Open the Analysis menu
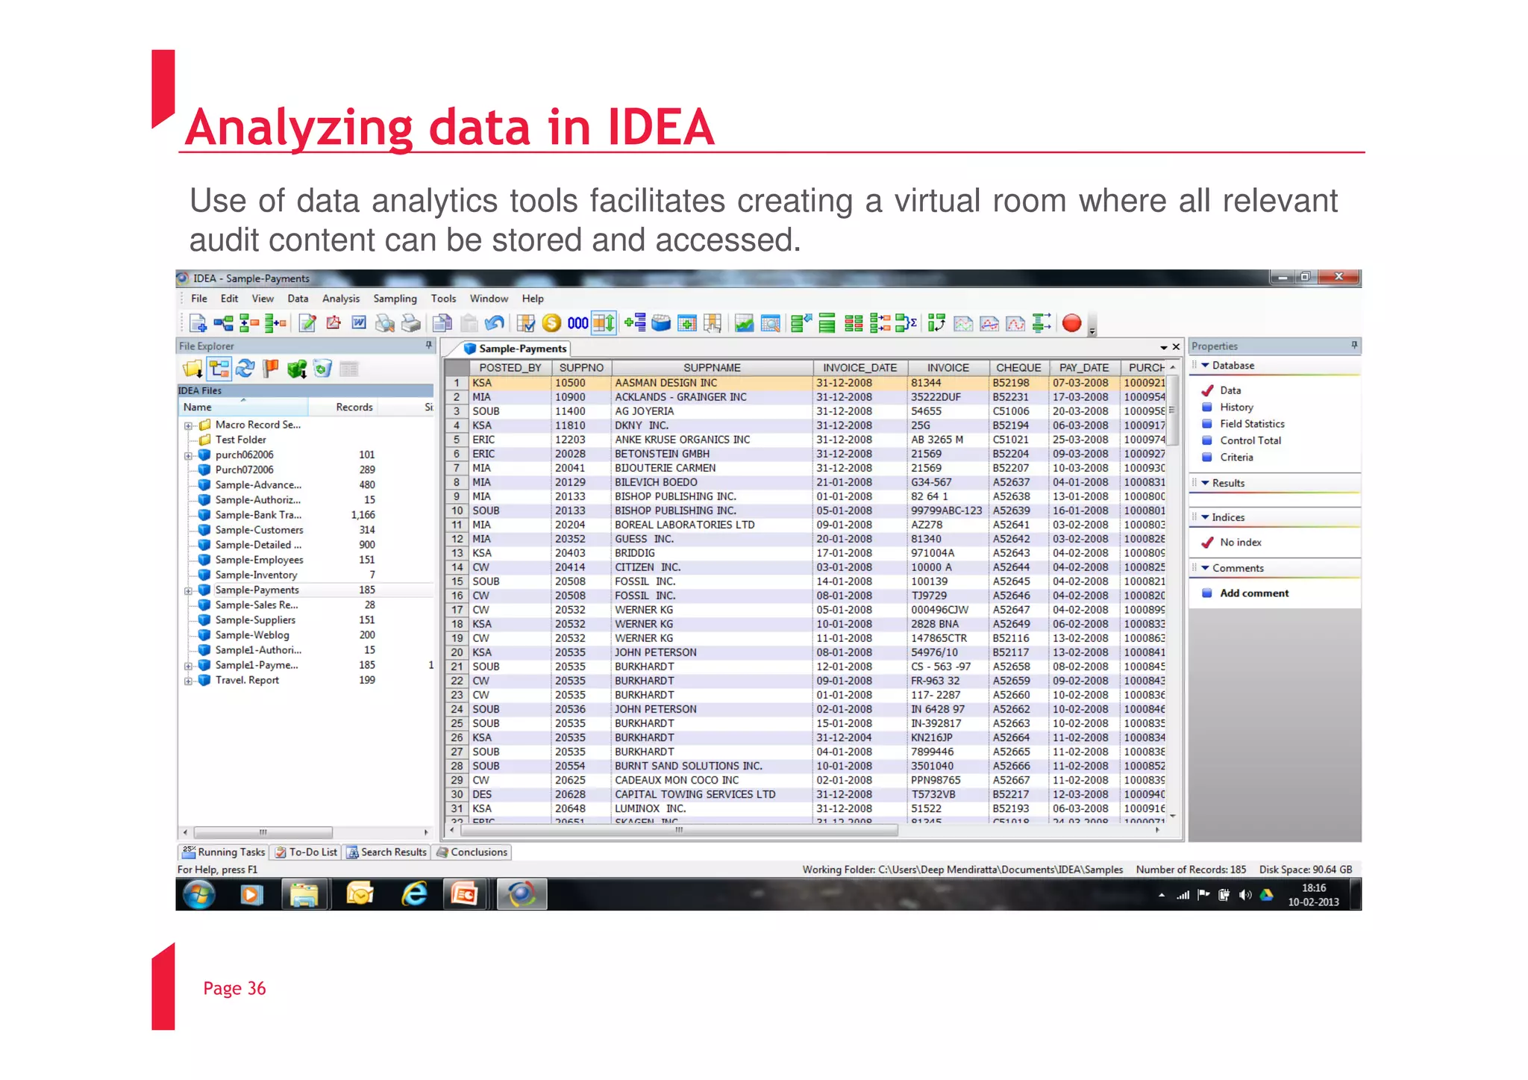The image size is (1528, 1080). (341, 299)
